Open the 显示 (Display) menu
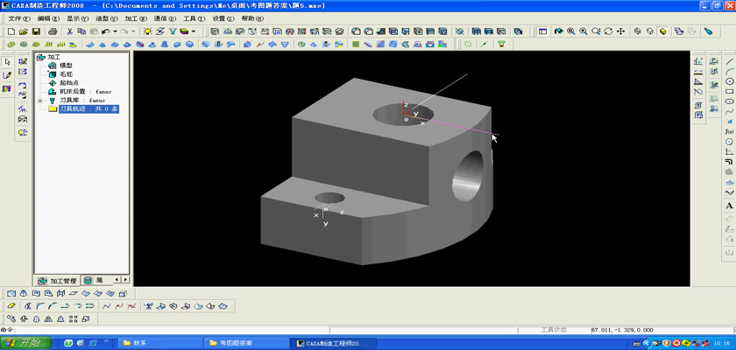The height and width of the screenshot is (350, 736). point(77,18)
